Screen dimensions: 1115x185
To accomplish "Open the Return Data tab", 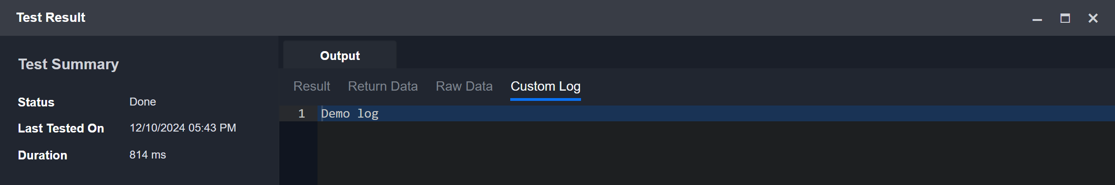I will tap(383, 86).
